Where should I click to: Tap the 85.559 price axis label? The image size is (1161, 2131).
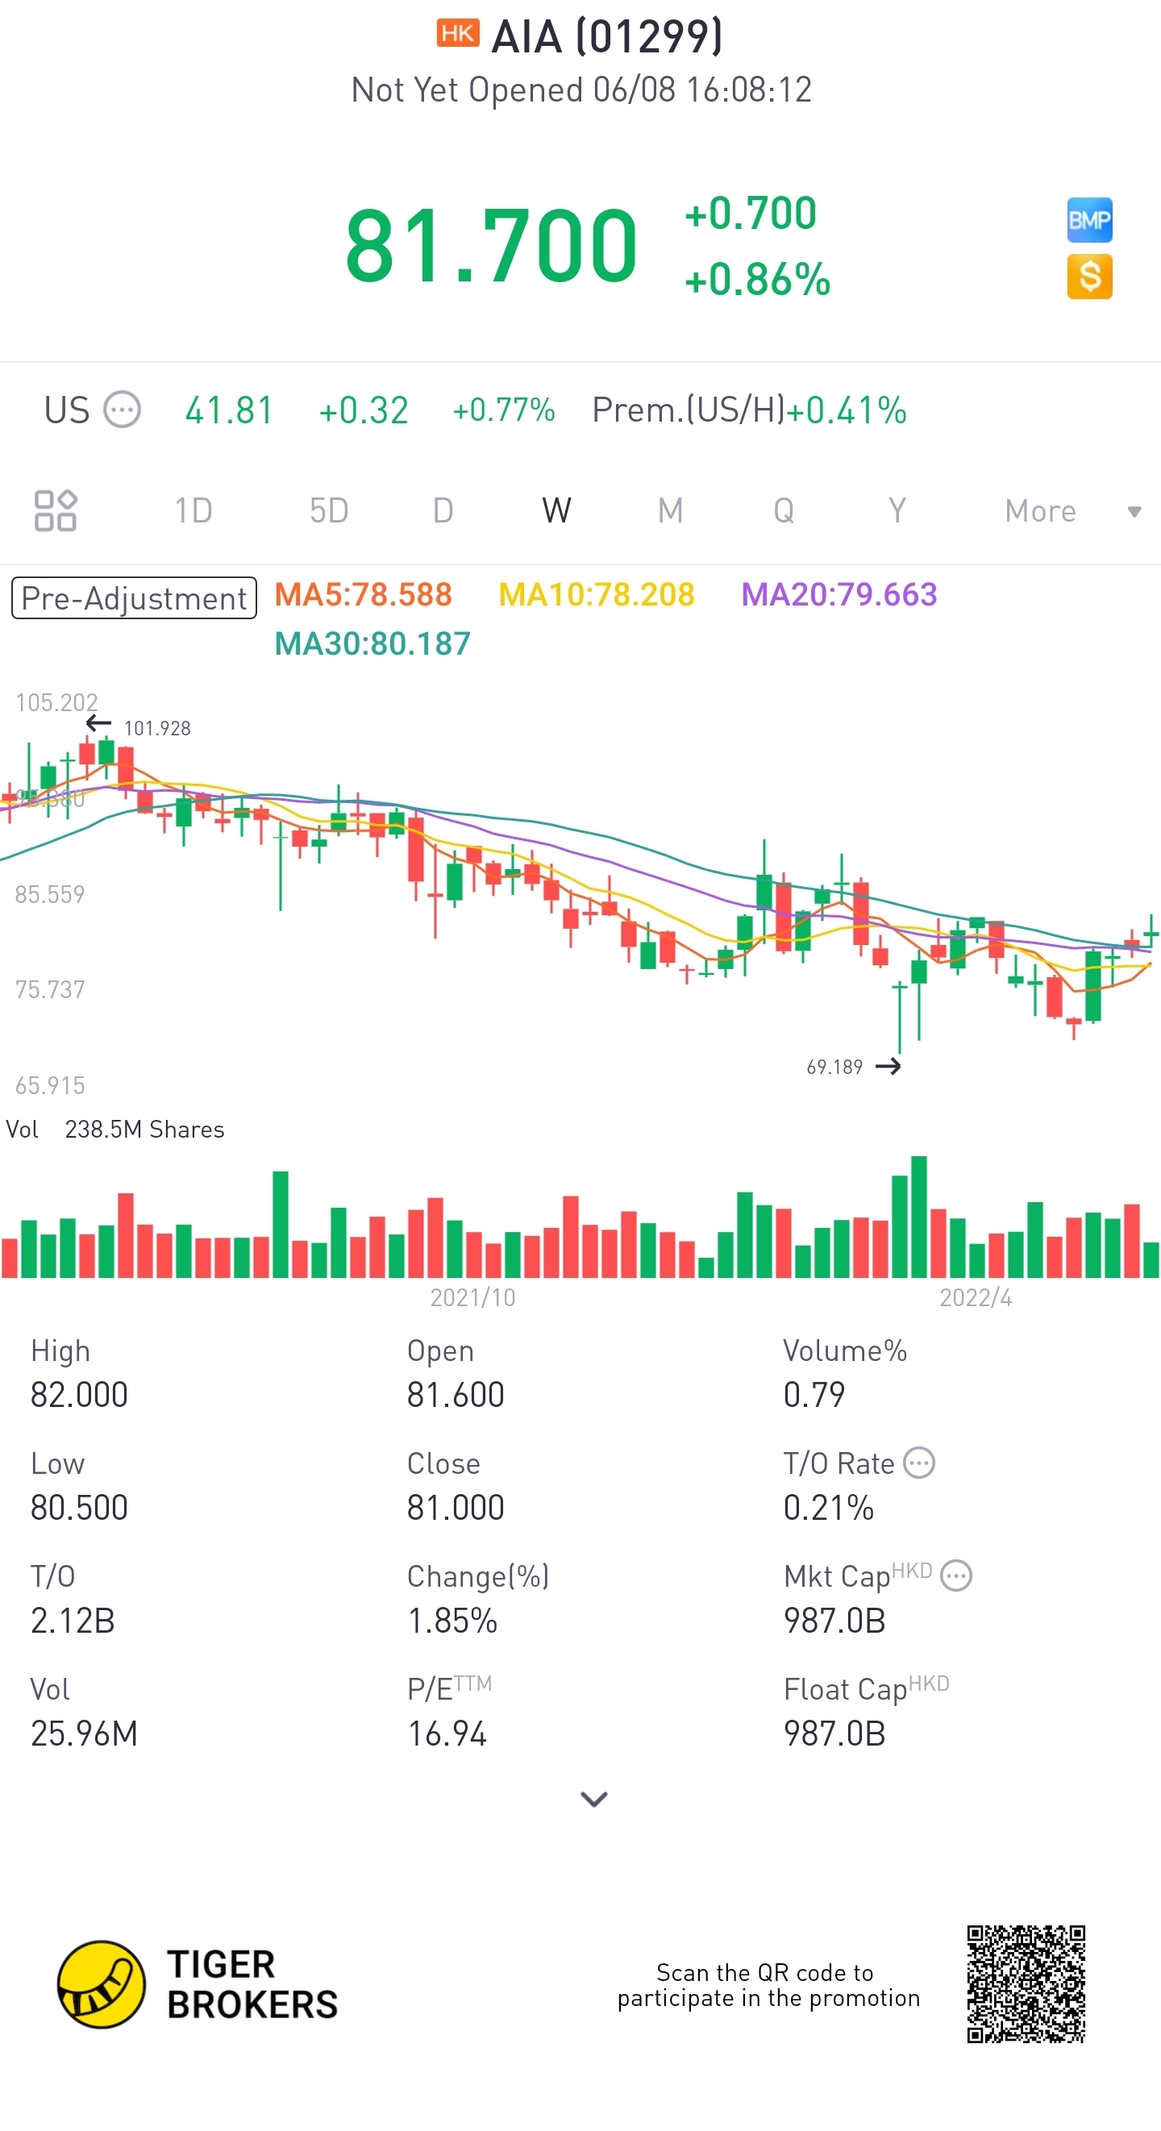click(50, 894)
